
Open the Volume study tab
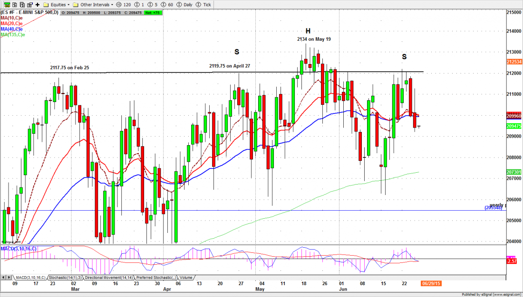coord(185,277)
